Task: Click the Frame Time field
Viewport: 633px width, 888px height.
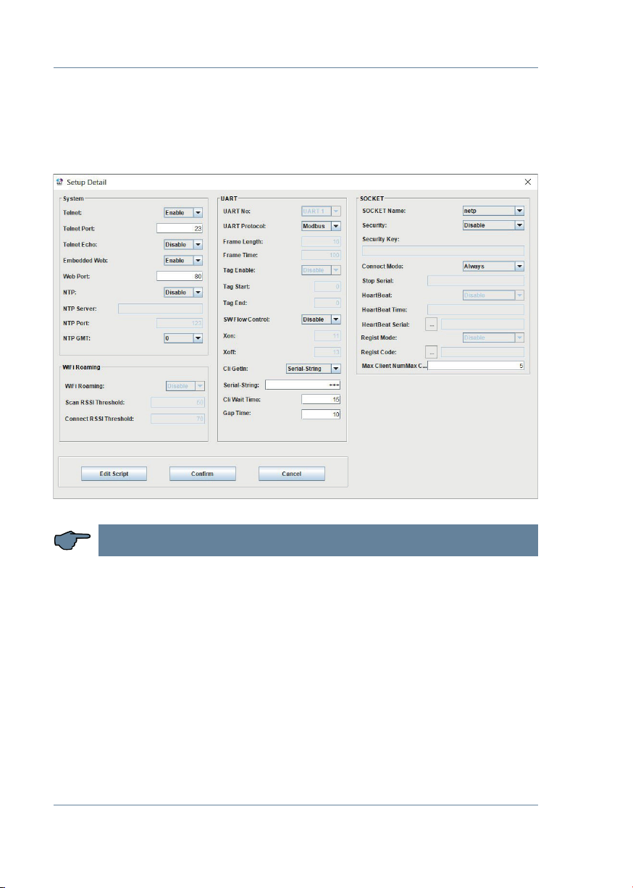Action: [x=321, y=256]
